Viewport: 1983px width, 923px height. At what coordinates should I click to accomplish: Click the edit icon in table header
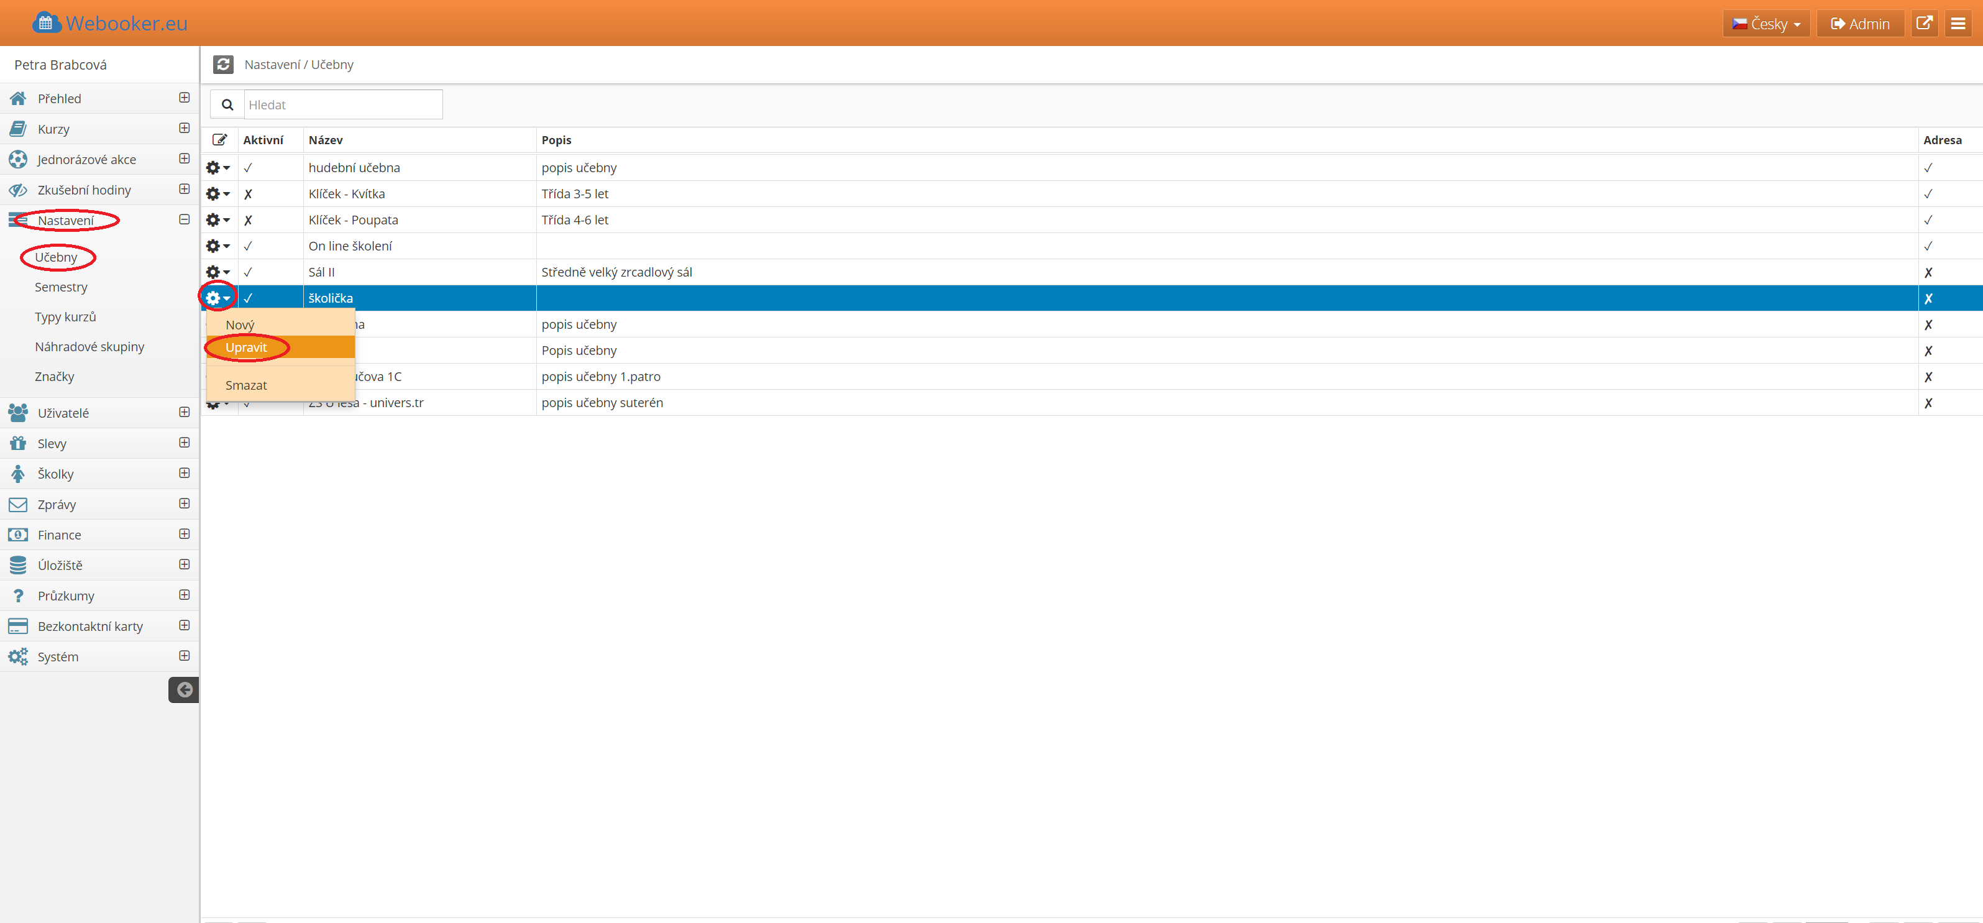click(x=219, y=140)
